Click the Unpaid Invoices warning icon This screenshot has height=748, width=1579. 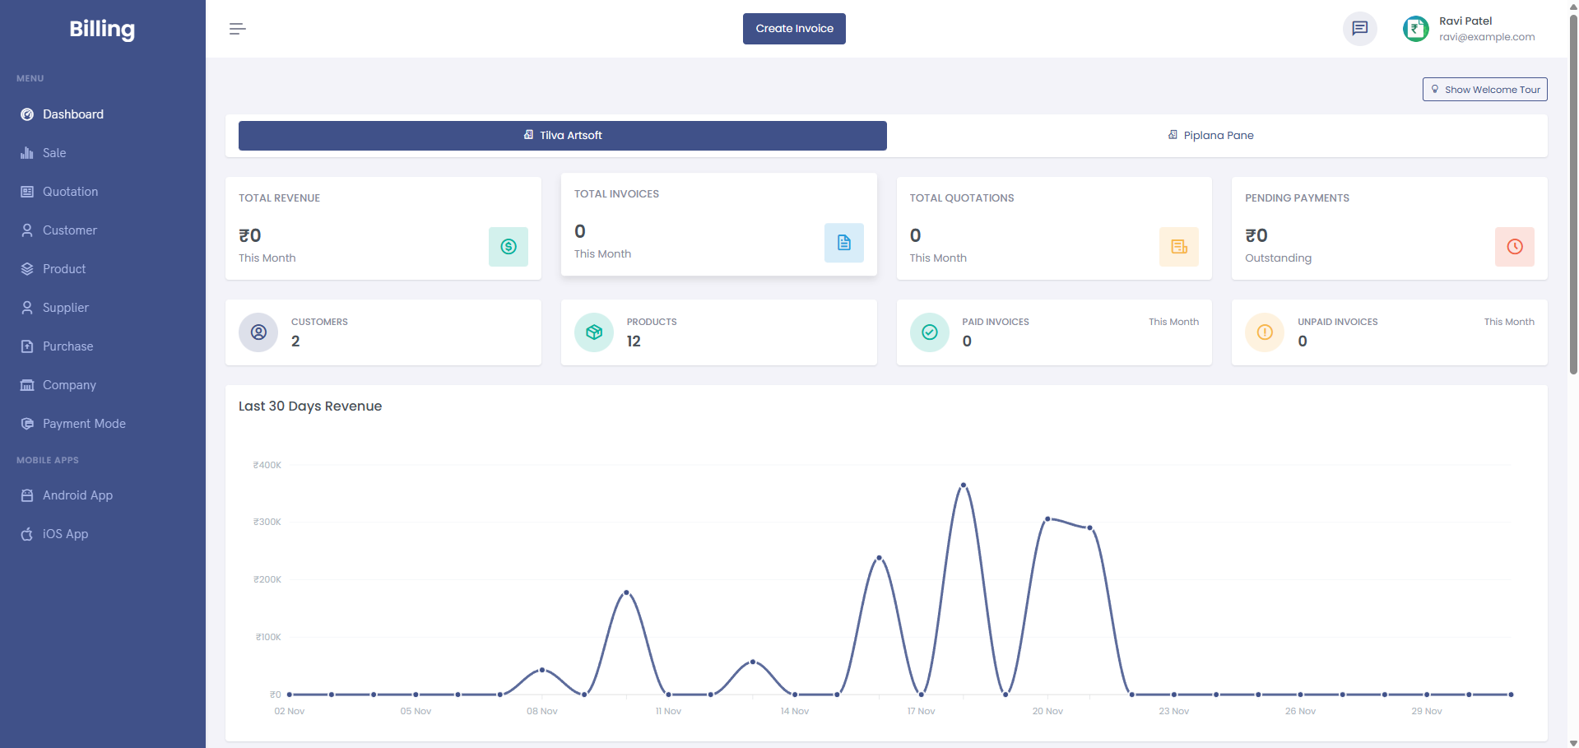click(x=1264, y=332)
